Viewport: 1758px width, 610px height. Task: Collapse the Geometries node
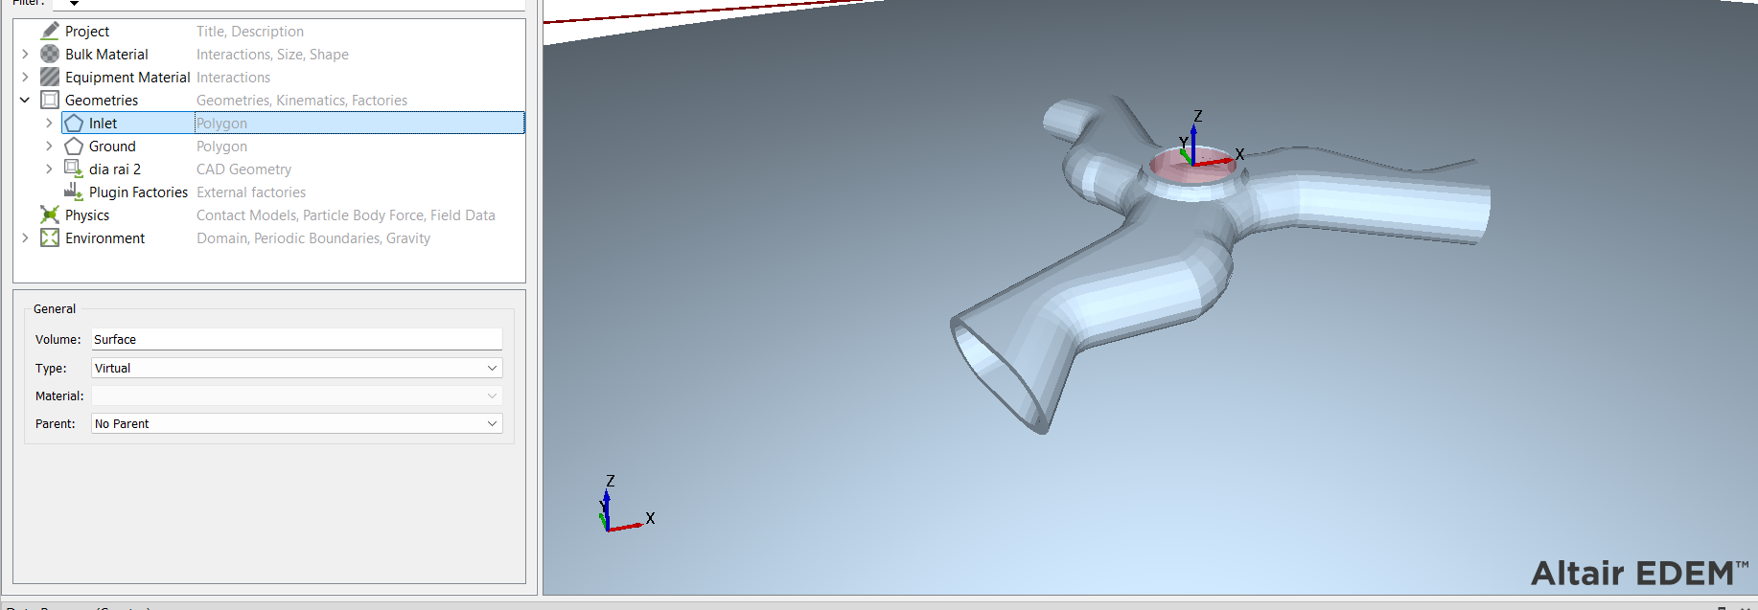(25, 100)
